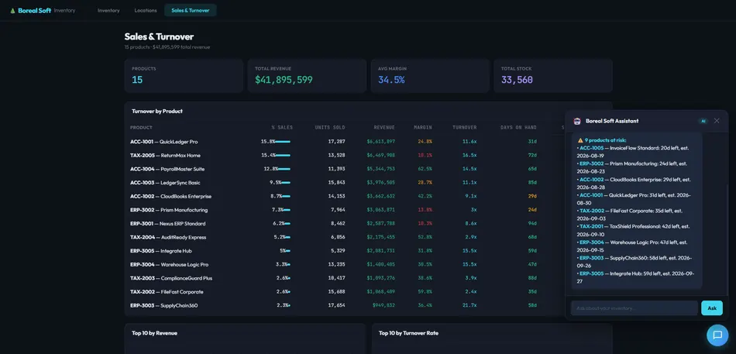
Task: Open ERP-3005 link in assistant message
Action: pyautogui.click(x=591, y=273)
